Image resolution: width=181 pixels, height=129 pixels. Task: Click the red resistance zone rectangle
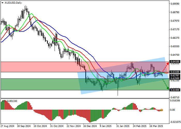click(39, 67)
